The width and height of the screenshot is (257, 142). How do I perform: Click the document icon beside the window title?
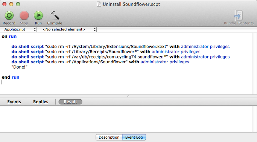coord(99,4)
